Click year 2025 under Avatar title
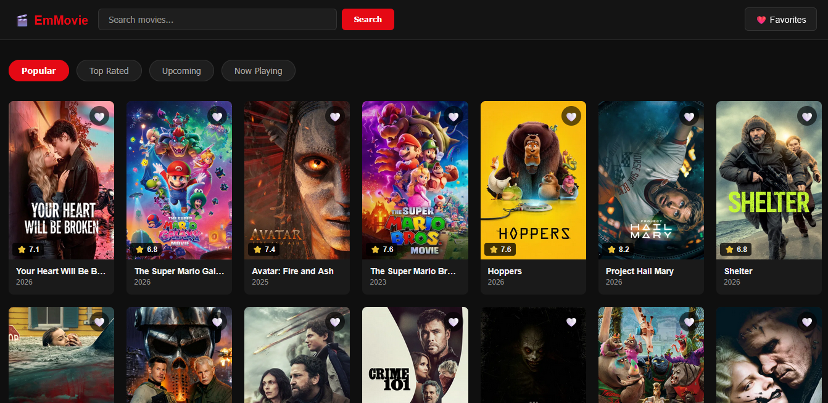This screenshot has height=403, width=828. click(260, 282)
